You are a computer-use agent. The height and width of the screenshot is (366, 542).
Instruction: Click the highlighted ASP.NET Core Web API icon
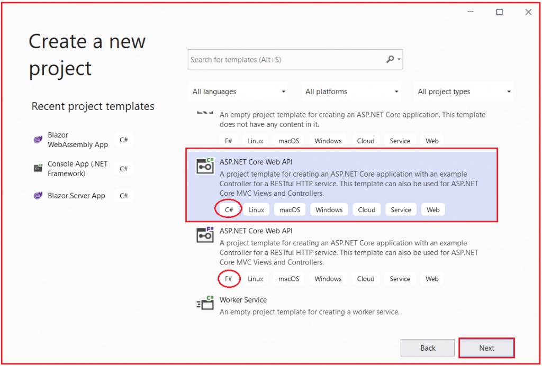coord(205,166)
